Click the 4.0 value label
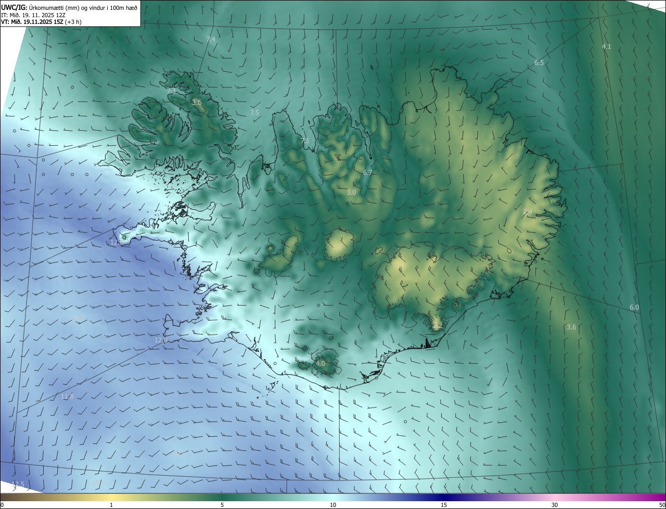 (x=320, y=364)
